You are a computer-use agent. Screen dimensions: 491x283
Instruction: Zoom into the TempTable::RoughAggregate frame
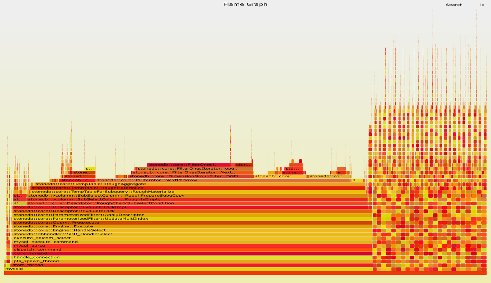point(200,184)
